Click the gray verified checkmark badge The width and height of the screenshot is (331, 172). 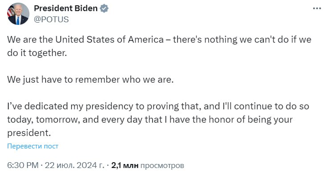pos(104,8)
